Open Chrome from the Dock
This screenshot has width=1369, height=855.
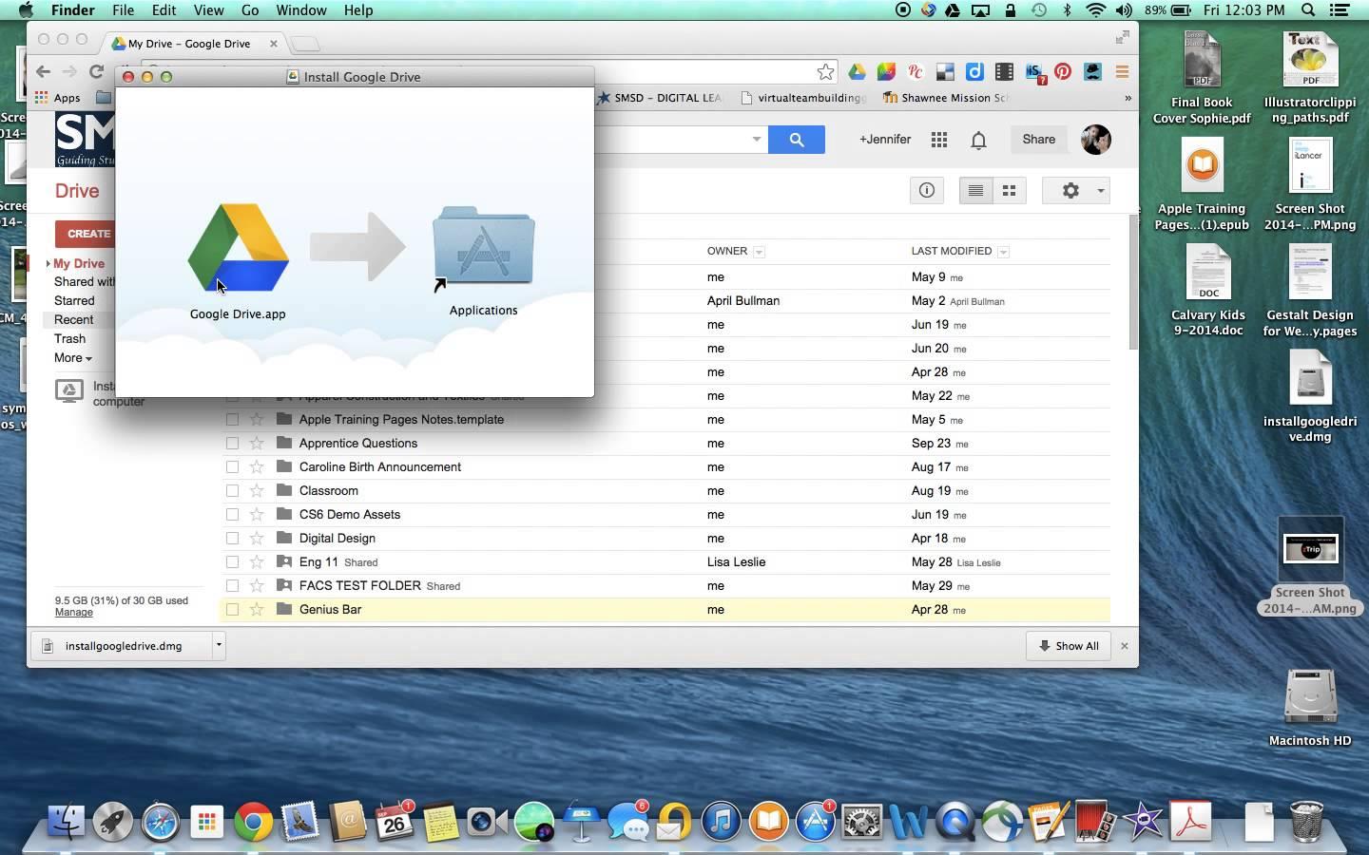click(x=253, y=822)
